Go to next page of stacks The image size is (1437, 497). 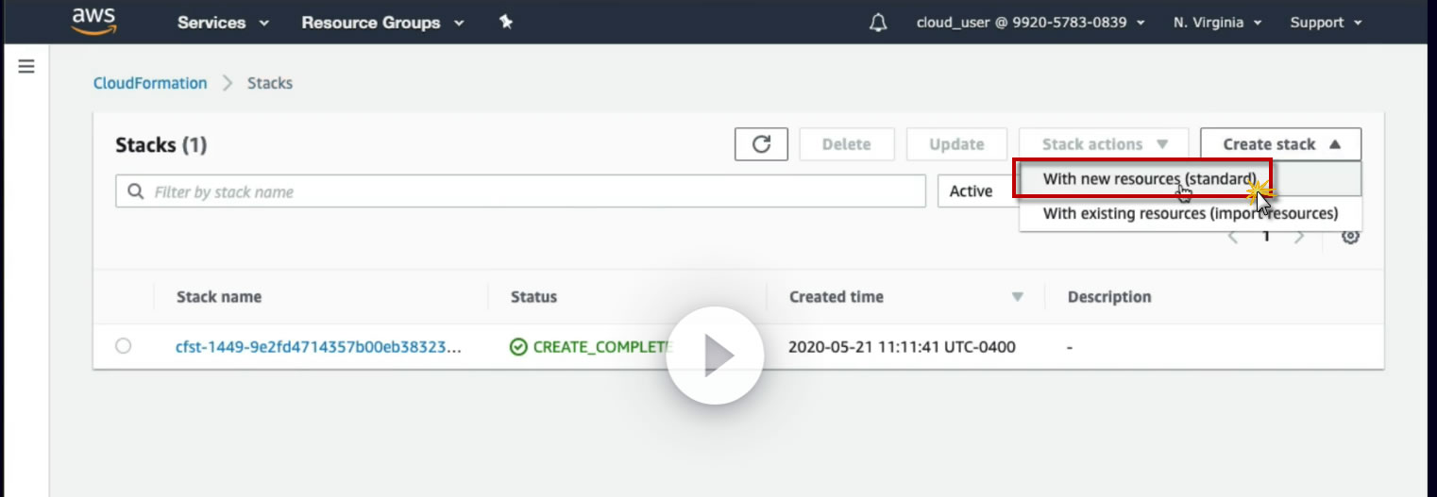tap(1299, 238)
